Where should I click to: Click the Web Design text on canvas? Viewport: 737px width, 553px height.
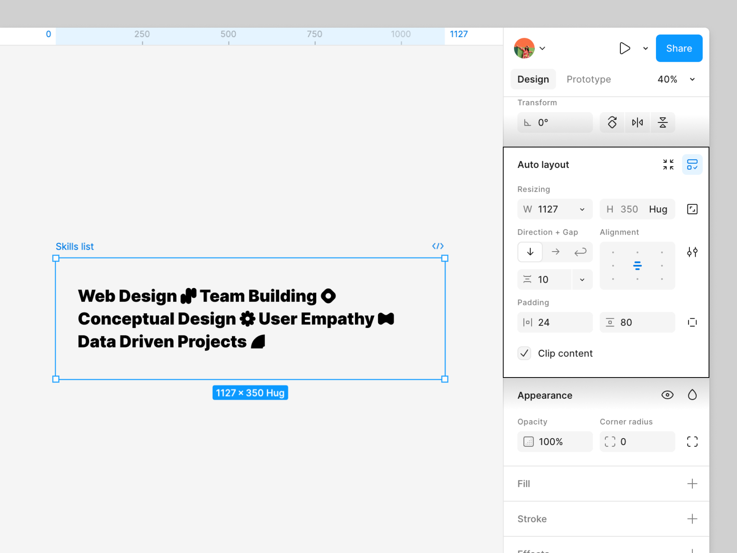tap(127, 296)
